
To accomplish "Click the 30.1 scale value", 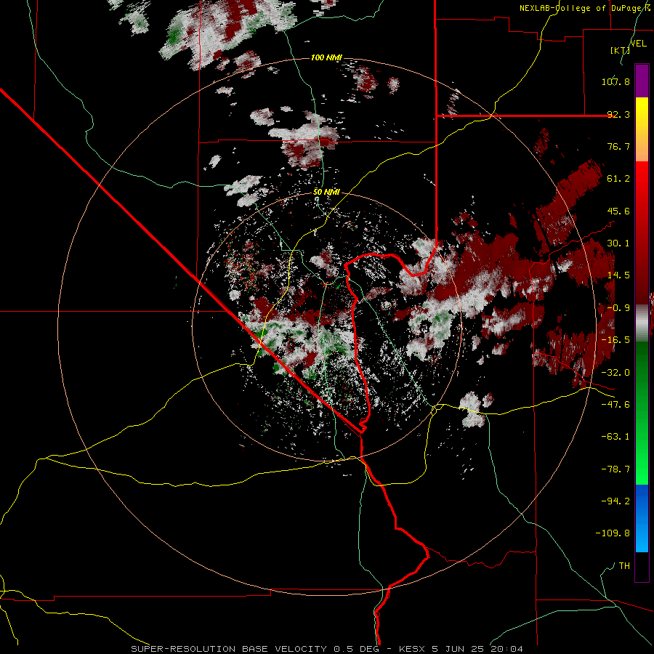I will point(618,243).
